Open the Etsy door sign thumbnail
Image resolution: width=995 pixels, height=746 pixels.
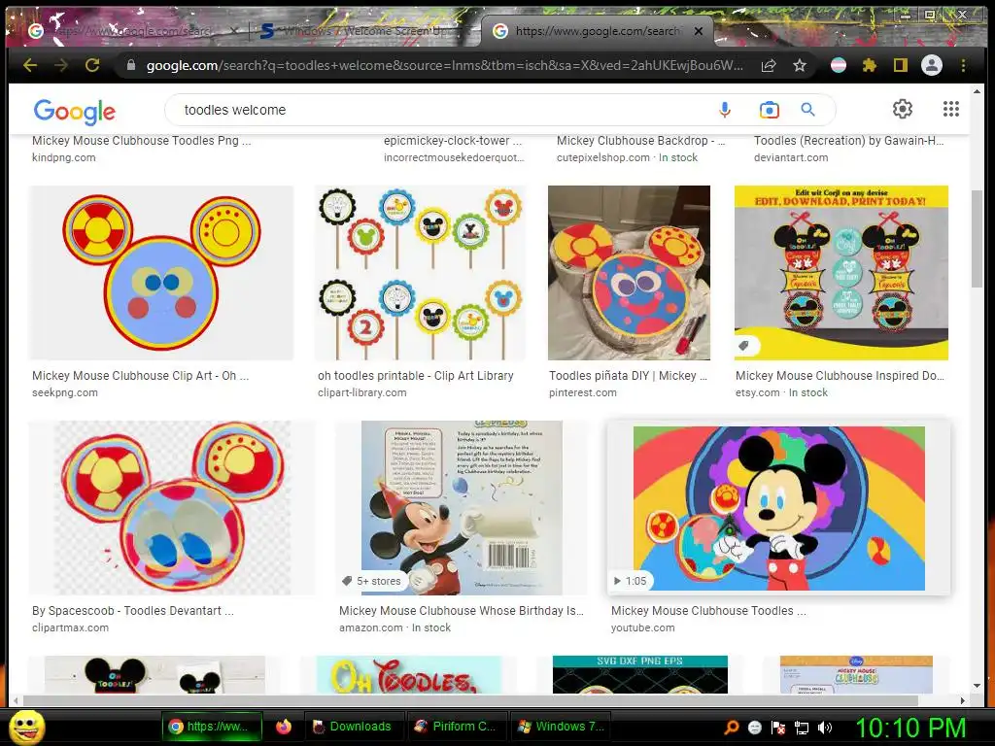841,273
